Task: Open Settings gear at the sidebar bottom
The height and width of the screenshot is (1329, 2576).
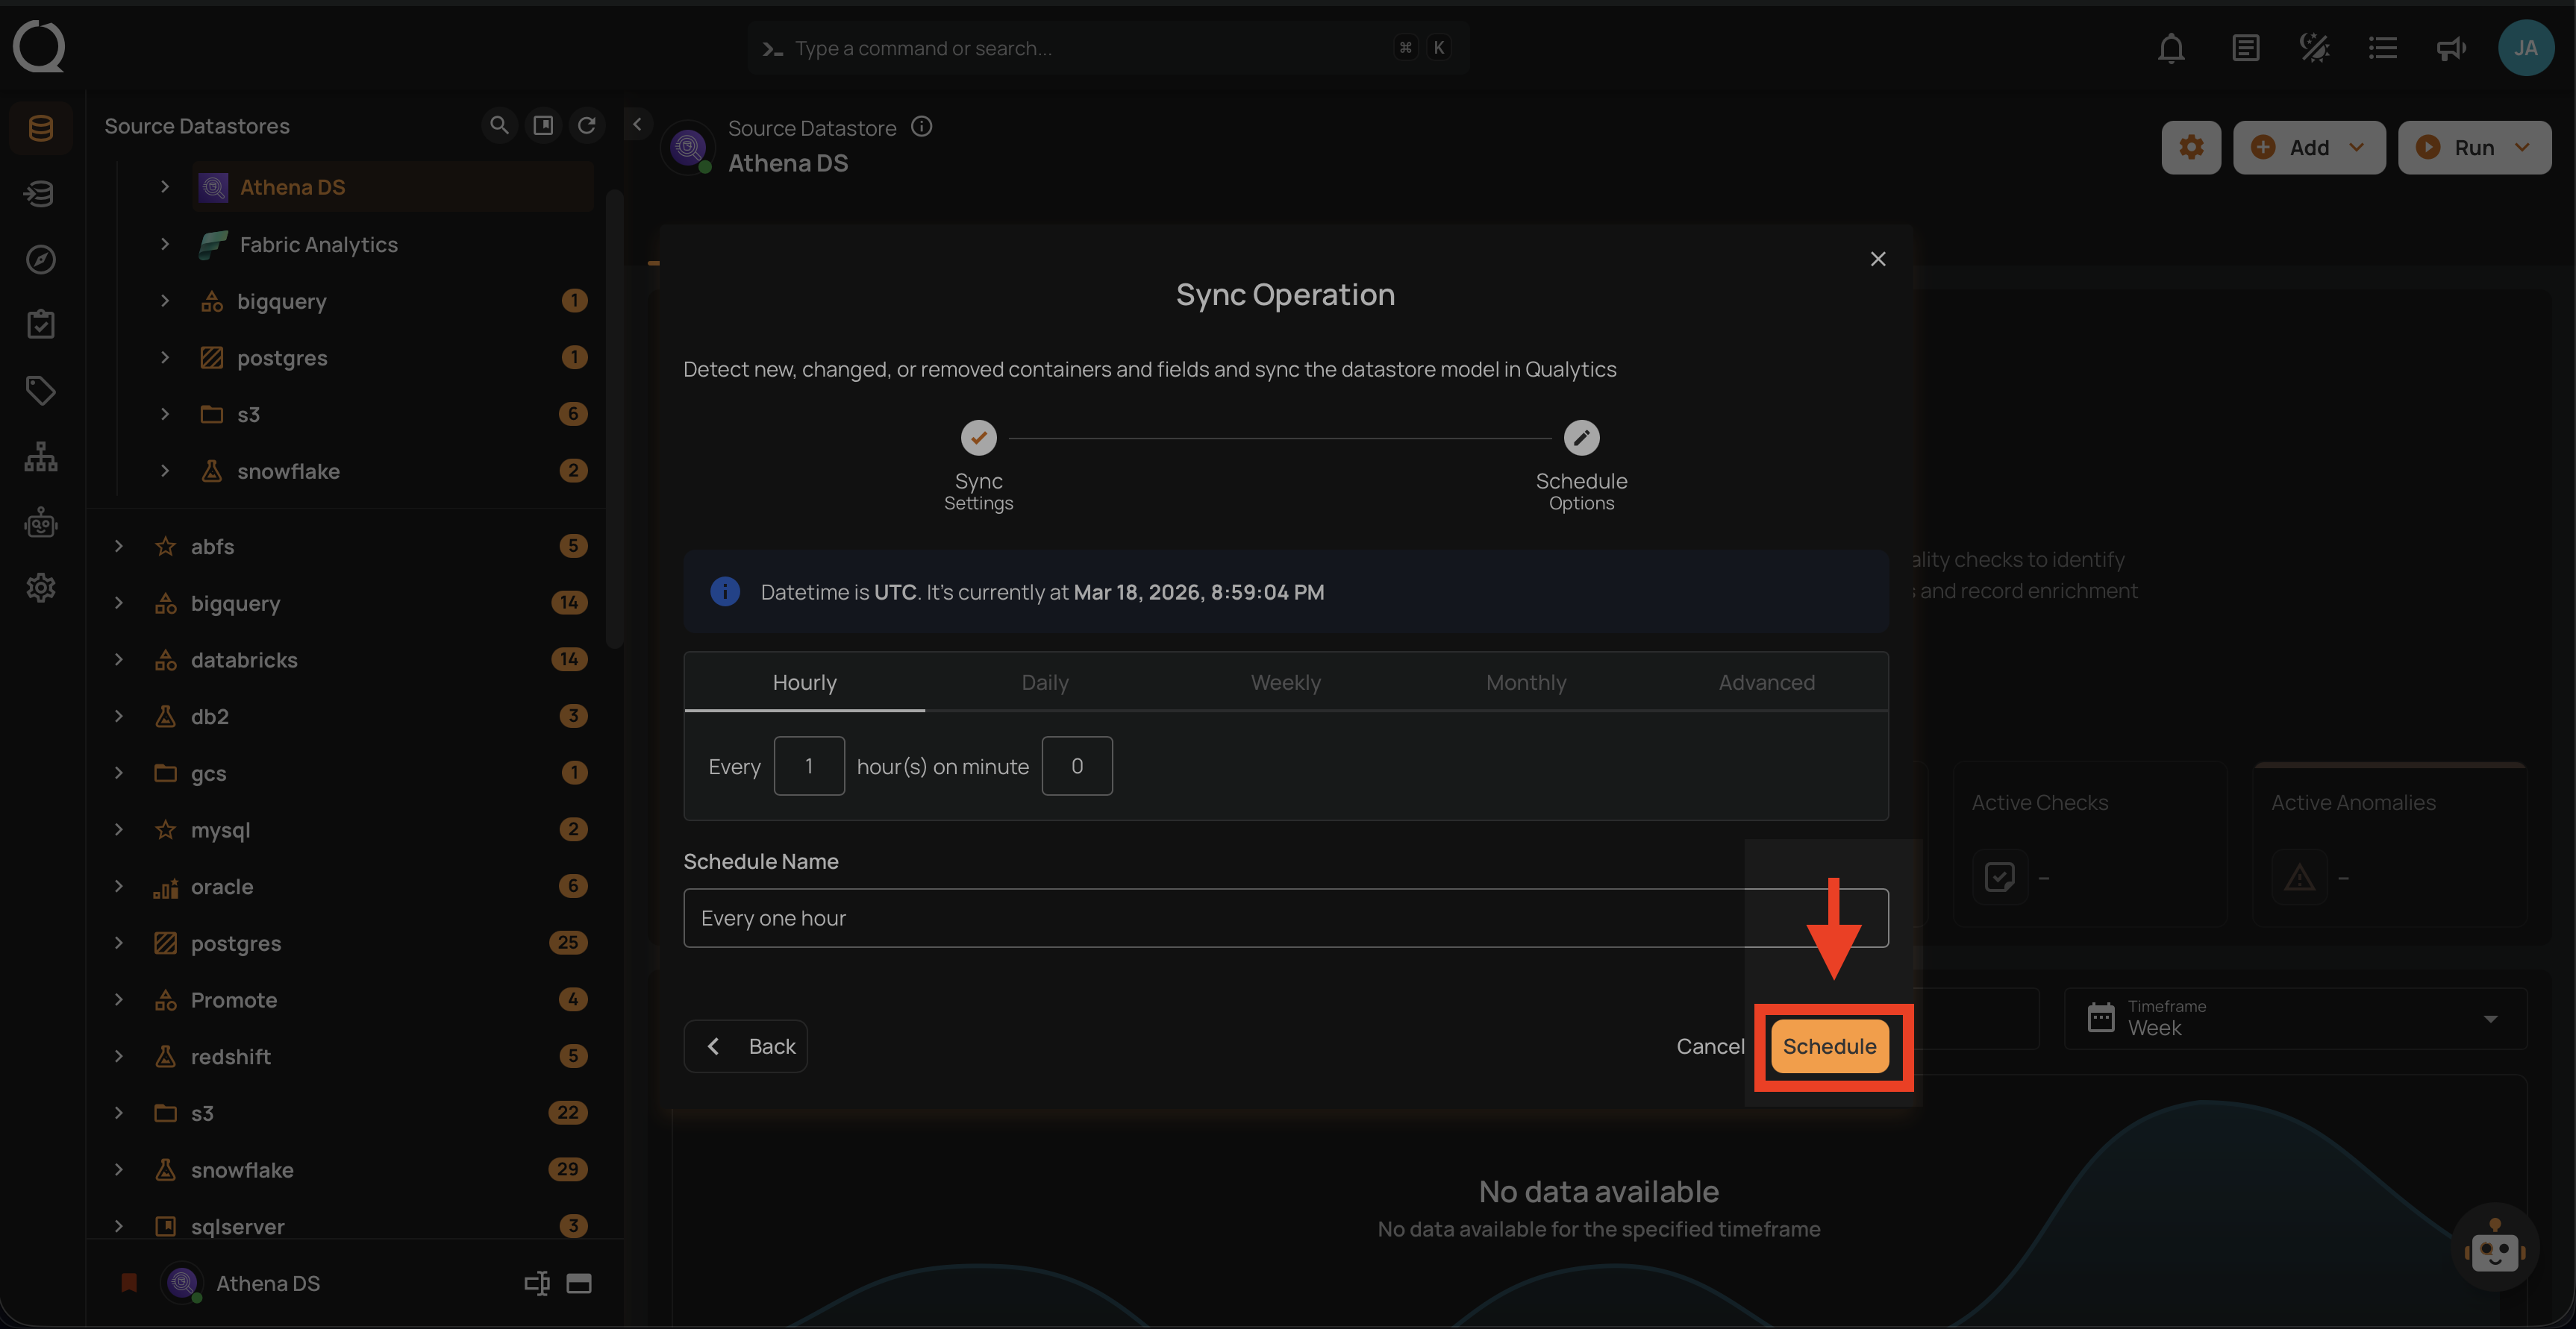Action: [x=40, y=588]
